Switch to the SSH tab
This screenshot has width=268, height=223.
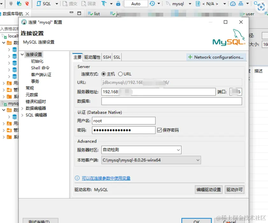click(x=107, y=57)
